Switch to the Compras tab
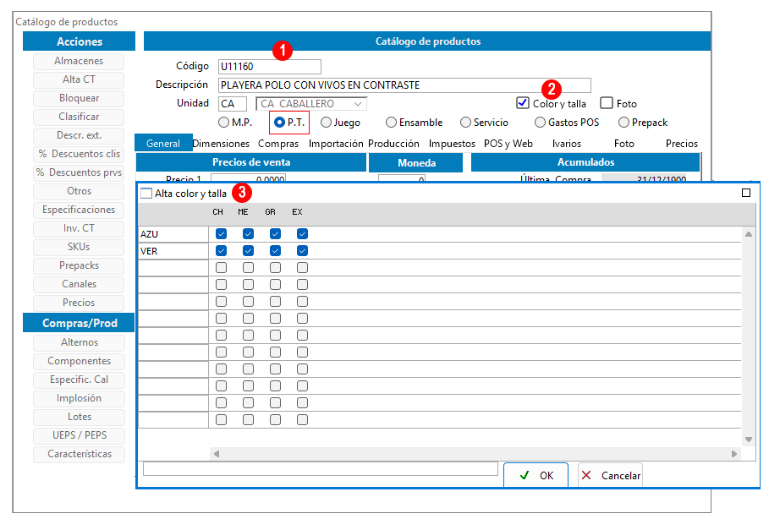 coord(278,144)
